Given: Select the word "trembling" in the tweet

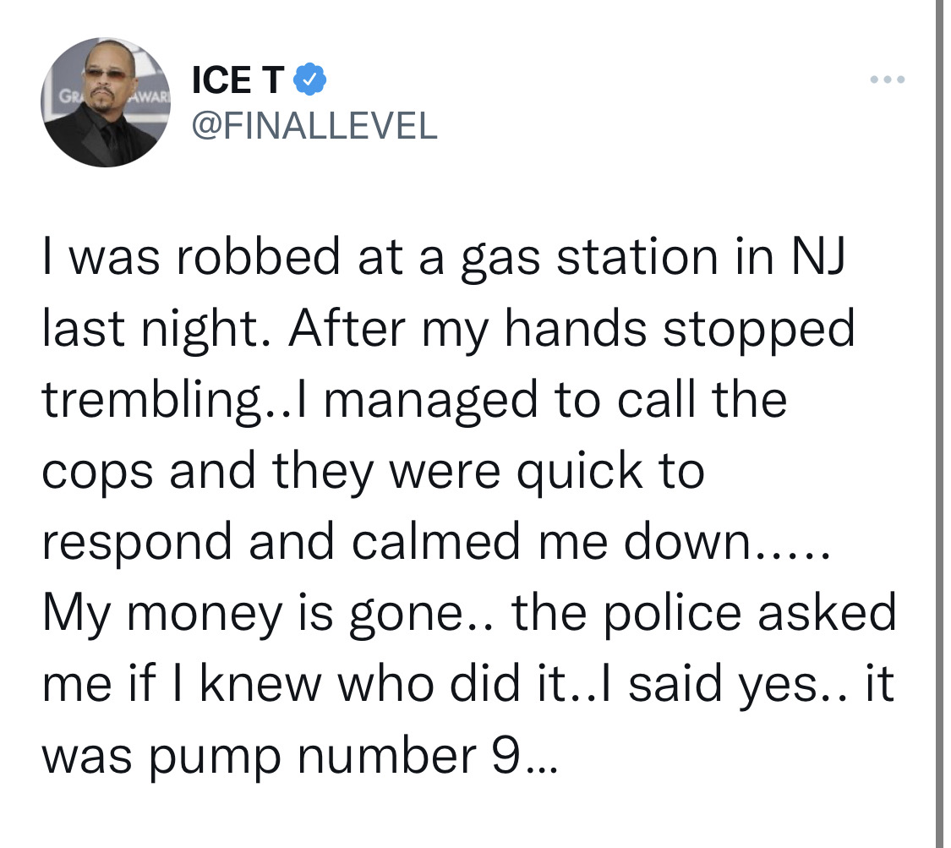Looking at the screenshot, I should click(x=150, y=401).
